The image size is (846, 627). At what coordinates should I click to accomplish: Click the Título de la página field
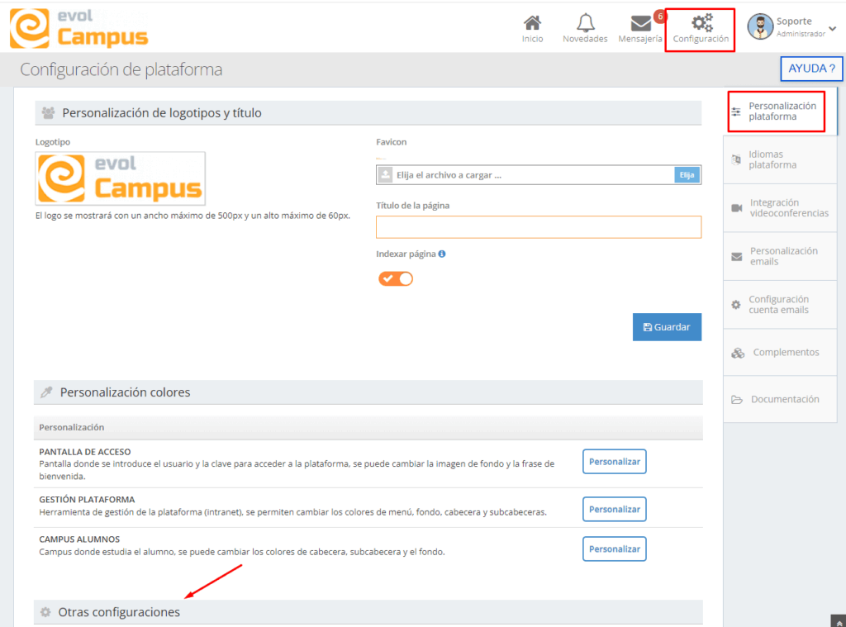pos(538,227)
